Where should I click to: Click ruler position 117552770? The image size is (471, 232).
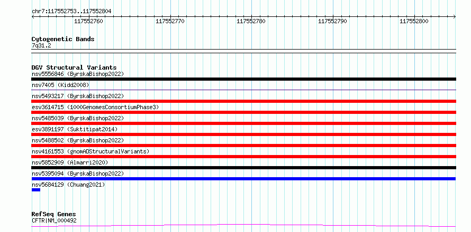pyautogui.click(x=170, y=21)
